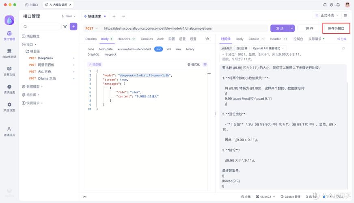Click the 动态值 dynamic value button
This screenshot has width=354, height=203.
tap(95, 65)
